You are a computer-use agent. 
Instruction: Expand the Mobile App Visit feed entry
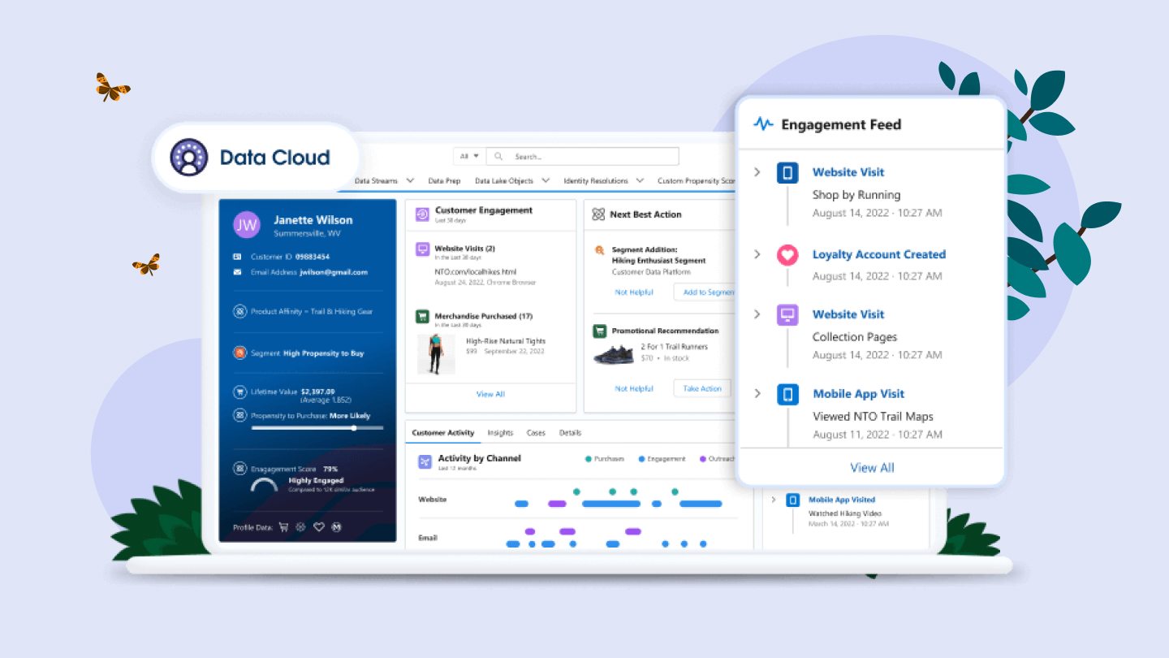(757, 393)
